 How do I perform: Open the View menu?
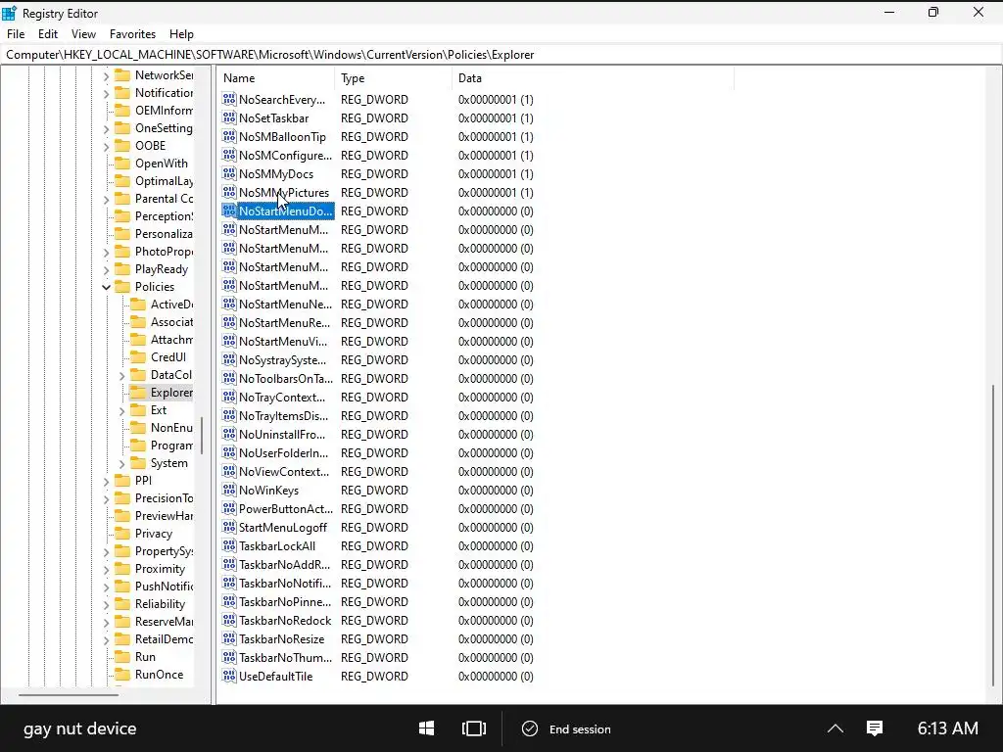[84, 34]
